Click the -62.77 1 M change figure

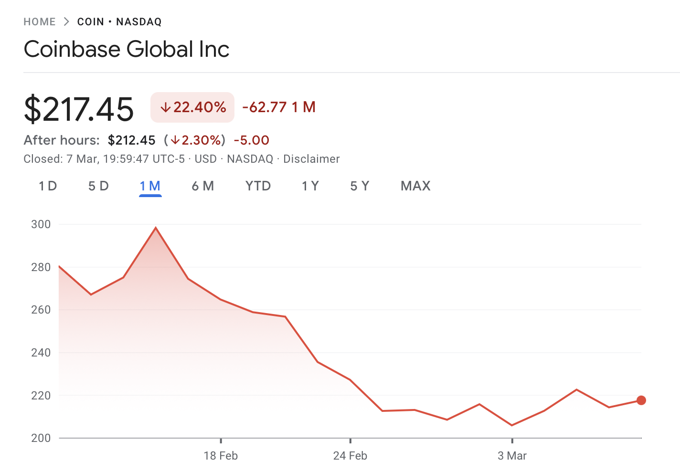pos(278,107)
